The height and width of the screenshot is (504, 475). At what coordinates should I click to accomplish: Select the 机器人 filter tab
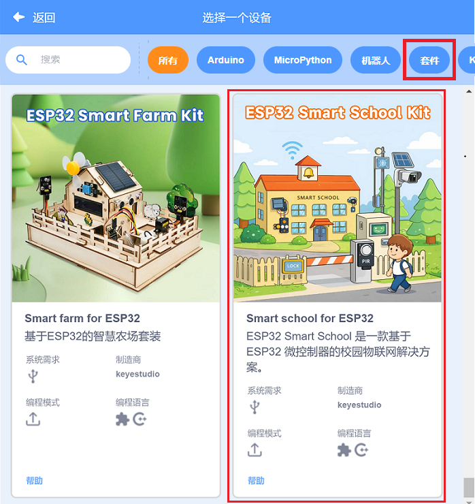coord(376,60)
